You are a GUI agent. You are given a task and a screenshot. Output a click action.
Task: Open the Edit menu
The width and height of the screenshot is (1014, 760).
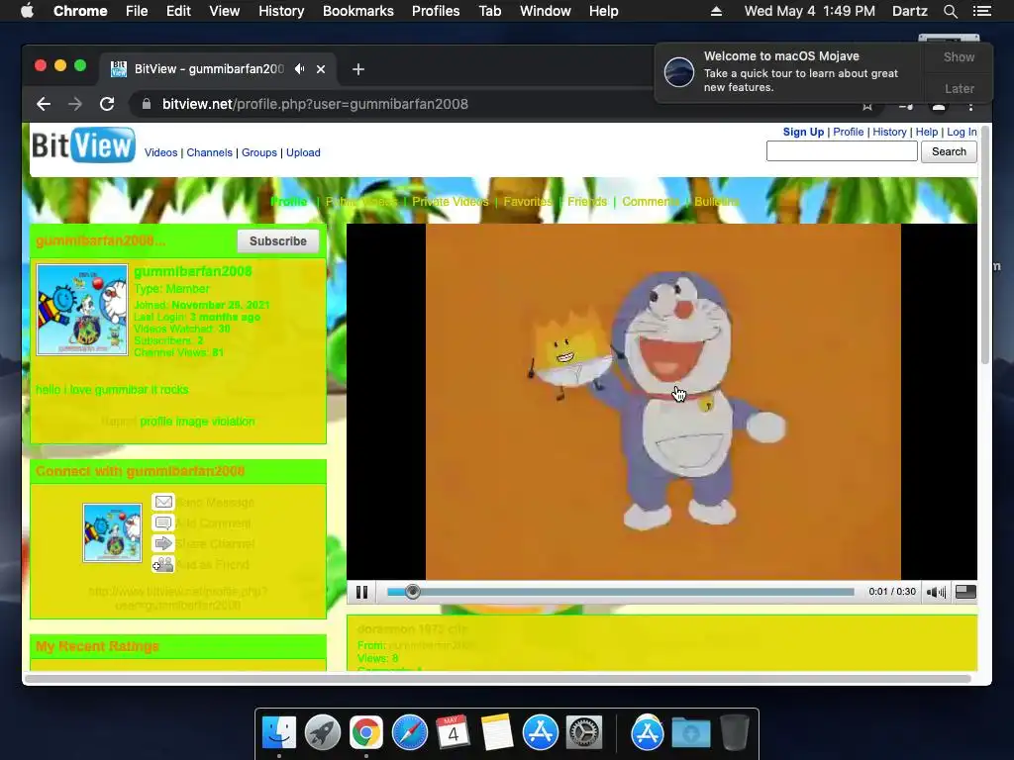click(178, 11)
